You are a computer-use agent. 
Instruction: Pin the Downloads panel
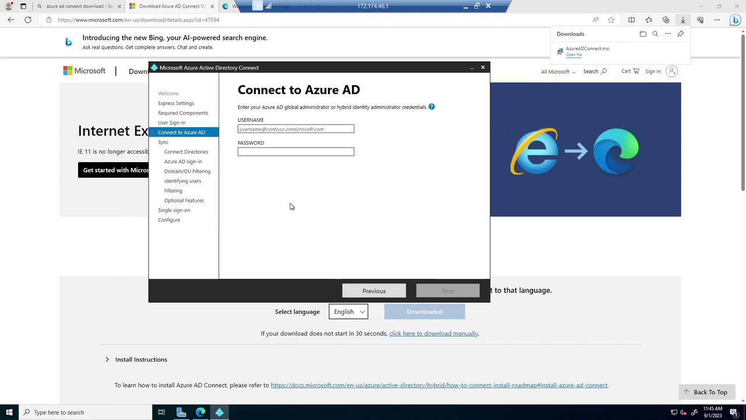click(680, 34)
